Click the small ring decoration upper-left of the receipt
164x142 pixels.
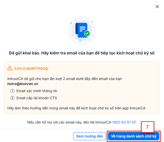click(71, 23)
